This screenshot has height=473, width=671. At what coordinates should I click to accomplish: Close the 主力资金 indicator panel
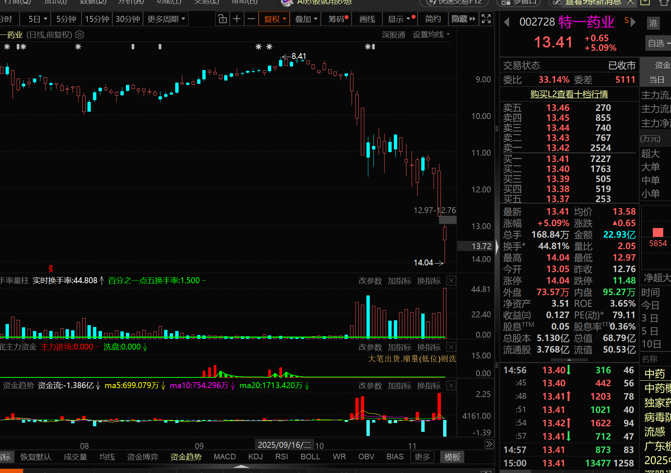[x=451, y=347]
